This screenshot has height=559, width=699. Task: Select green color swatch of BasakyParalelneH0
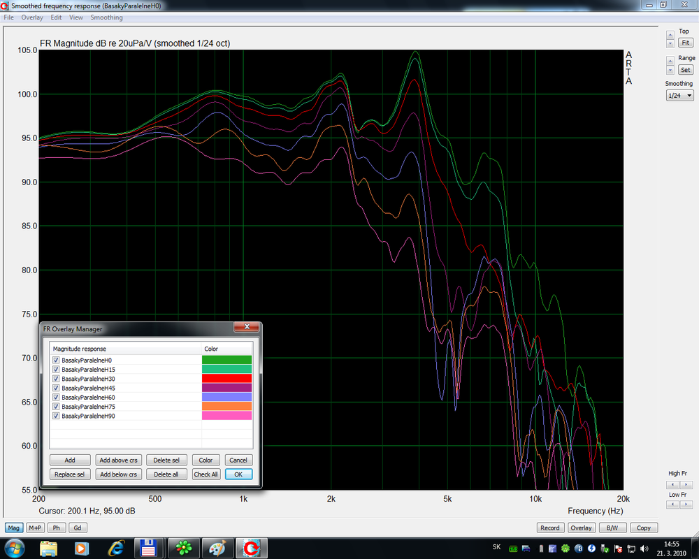tap(227, 360)
